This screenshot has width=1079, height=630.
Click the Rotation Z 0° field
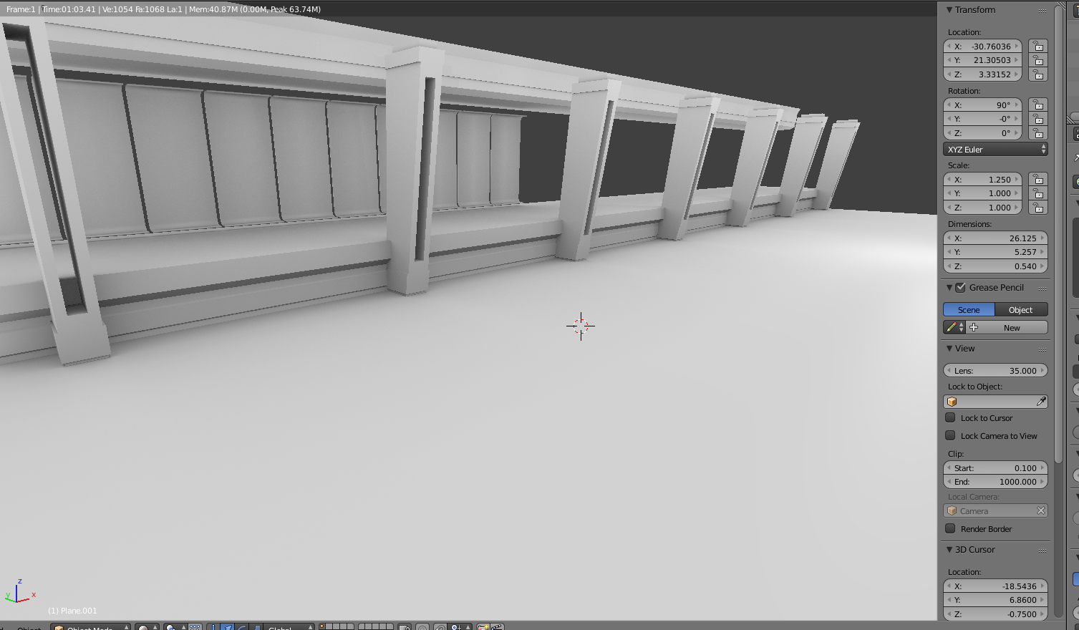tap(982, 133)
